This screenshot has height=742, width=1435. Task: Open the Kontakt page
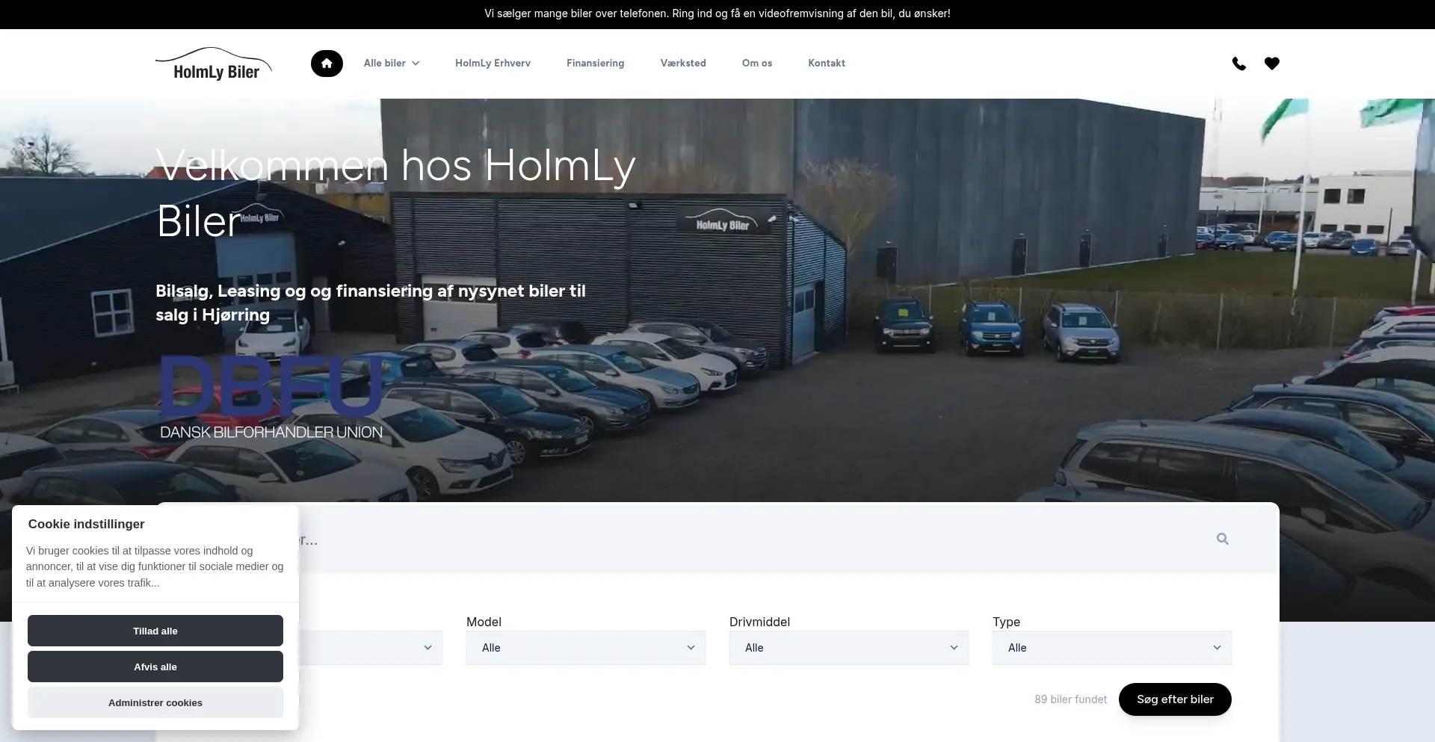[x=826, y=64]
